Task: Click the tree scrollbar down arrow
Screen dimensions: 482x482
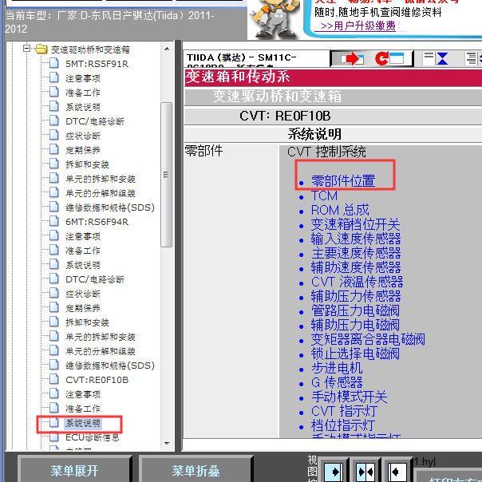Action: tap(167, 443)
